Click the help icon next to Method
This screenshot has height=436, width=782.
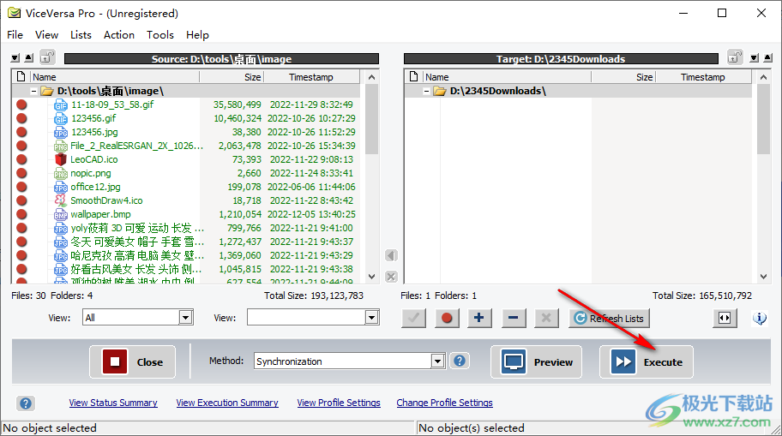coord(460,361)
